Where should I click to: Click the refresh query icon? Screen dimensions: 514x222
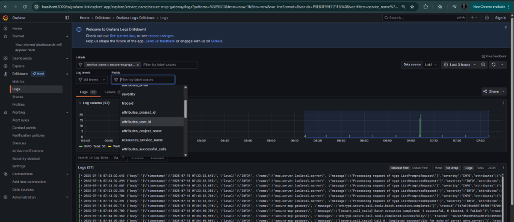point(494,64)
